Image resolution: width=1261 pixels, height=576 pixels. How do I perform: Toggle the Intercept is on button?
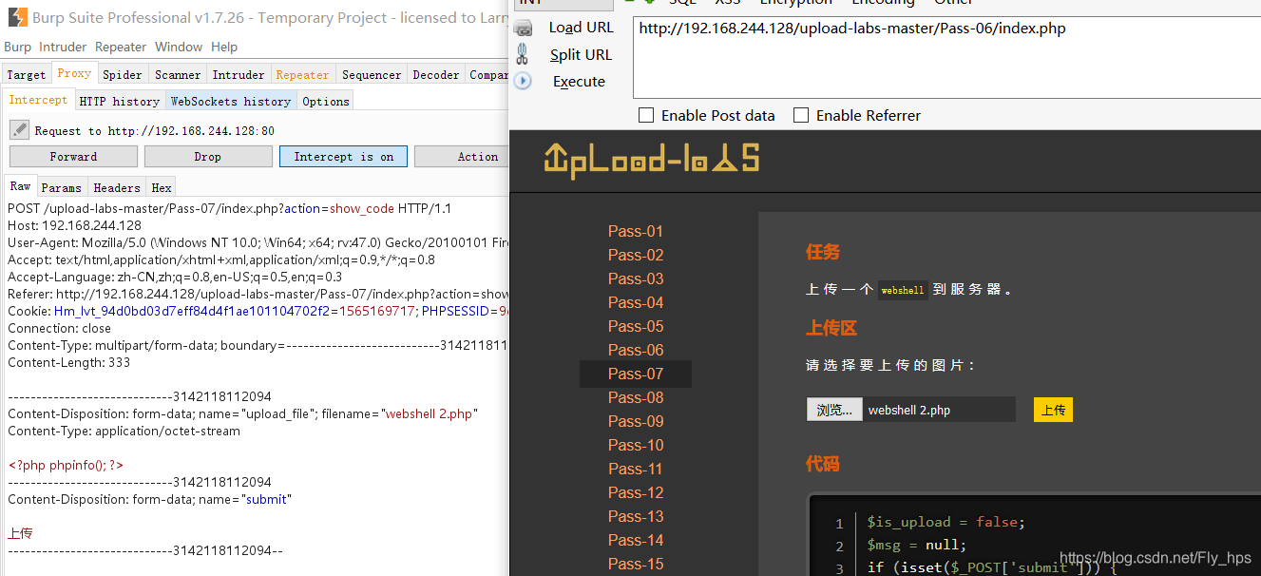pos(343,157)
